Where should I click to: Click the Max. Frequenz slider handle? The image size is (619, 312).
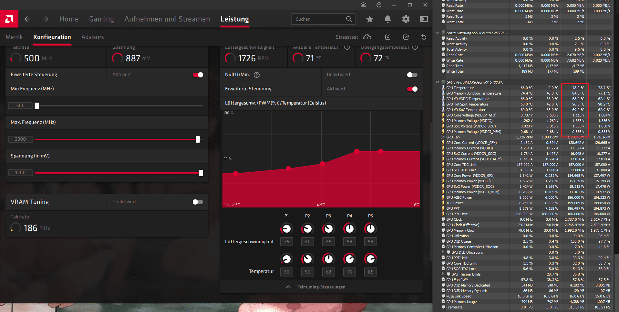198,139
